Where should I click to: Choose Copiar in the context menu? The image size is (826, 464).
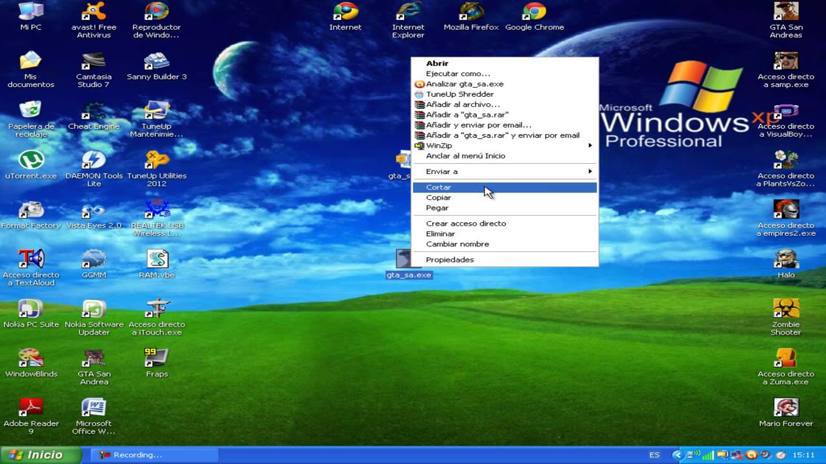[505, 198]
